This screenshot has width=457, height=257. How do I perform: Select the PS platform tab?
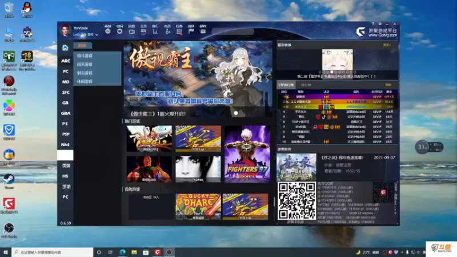pos(65,124)
